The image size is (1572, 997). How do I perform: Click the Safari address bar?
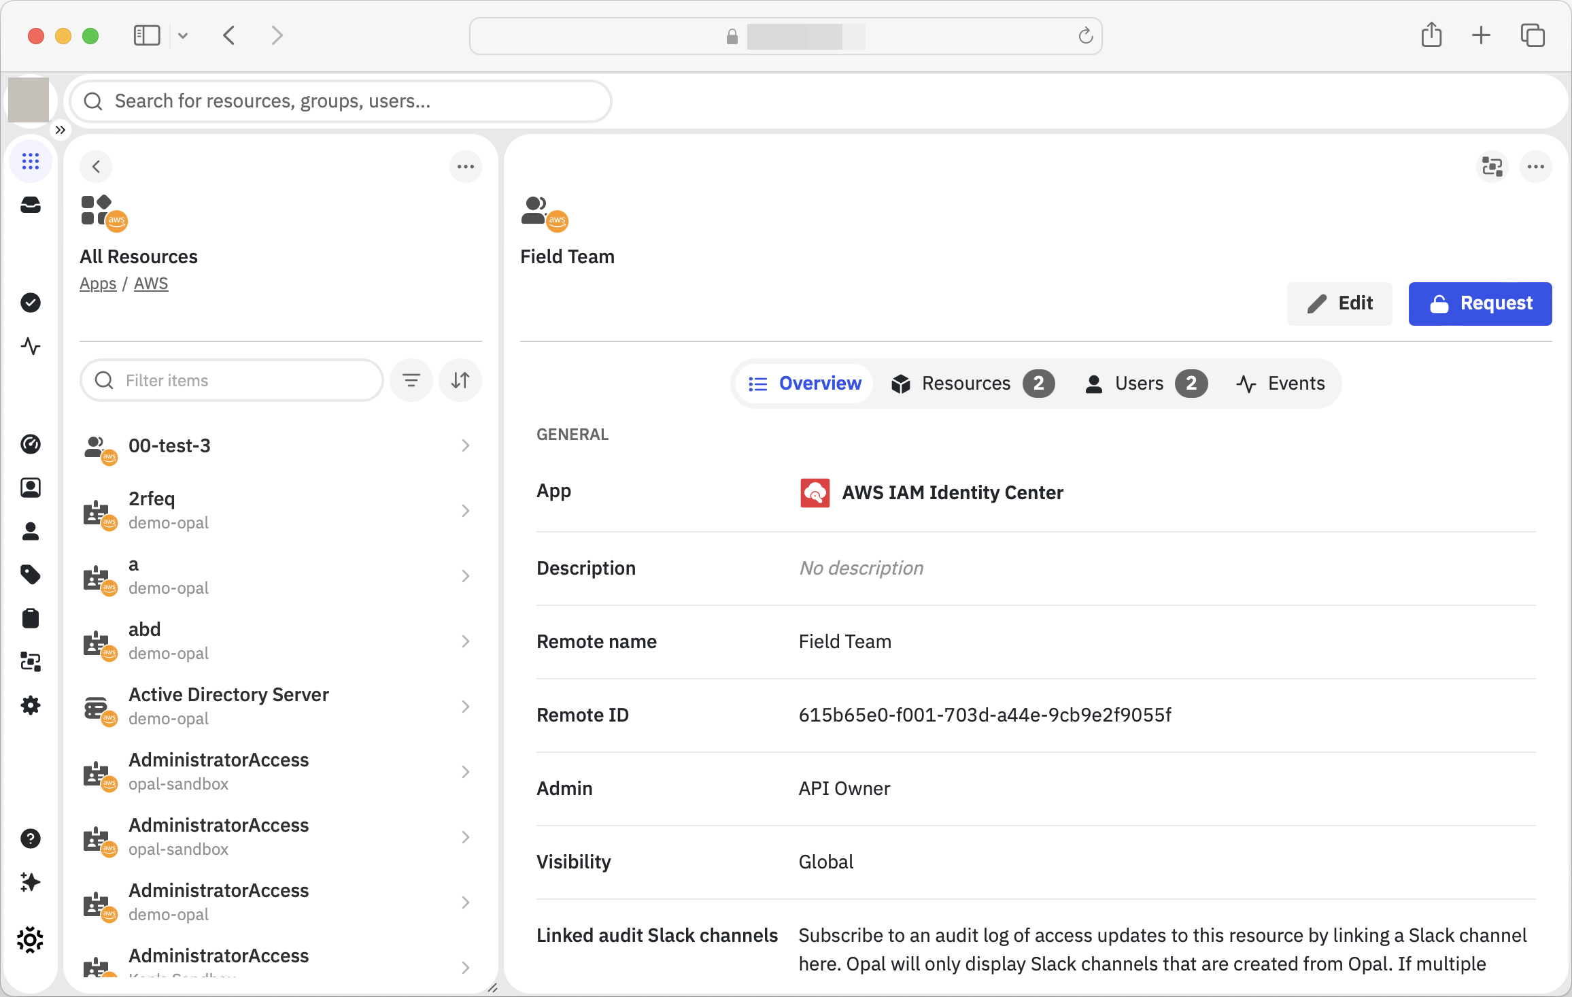click(x=785, y=36)
